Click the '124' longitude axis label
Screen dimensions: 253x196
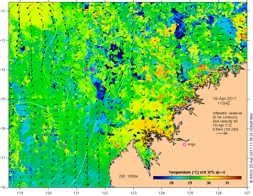pos(162,193)
